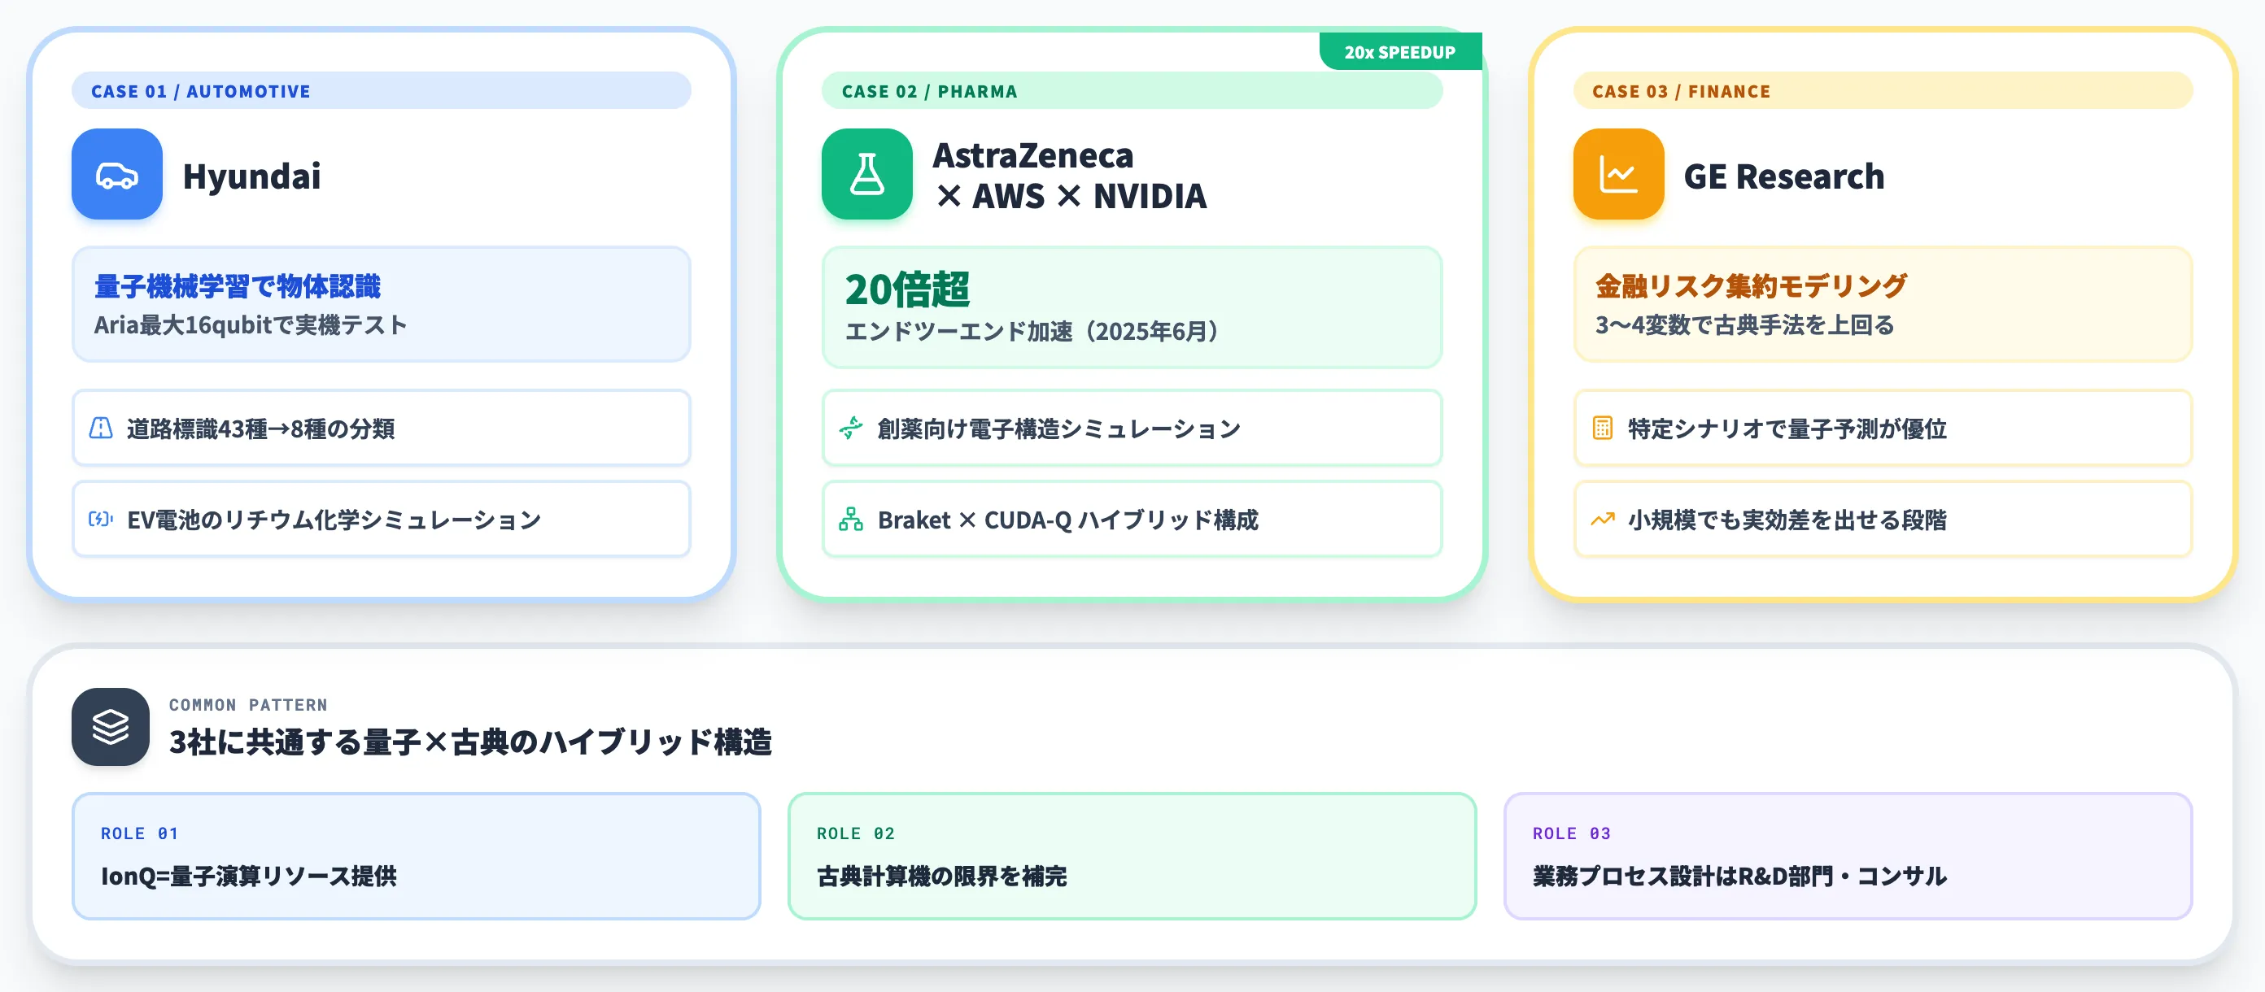
Task: Click the calculator icon in 特定シナリオ row
Action: (x=1603, y=428)
